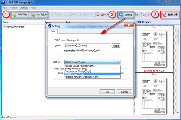Choose Compuserve Bitmap(*.gif) option

click(x=92, y=71)
